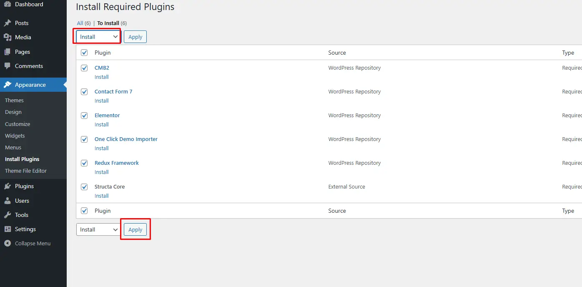
Task: Click the Collapse Menu arrow icon
Action: coord(8,243)
